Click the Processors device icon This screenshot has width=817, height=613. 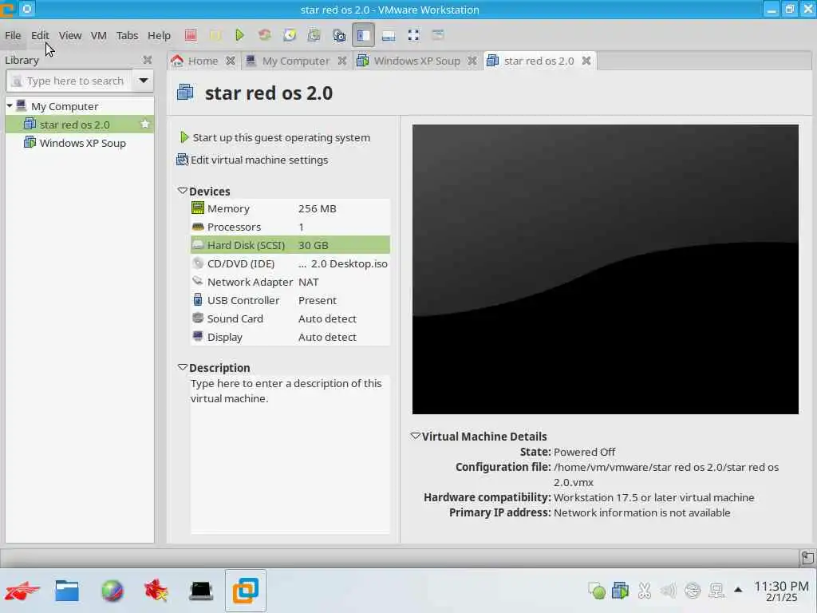click(198, 227)
